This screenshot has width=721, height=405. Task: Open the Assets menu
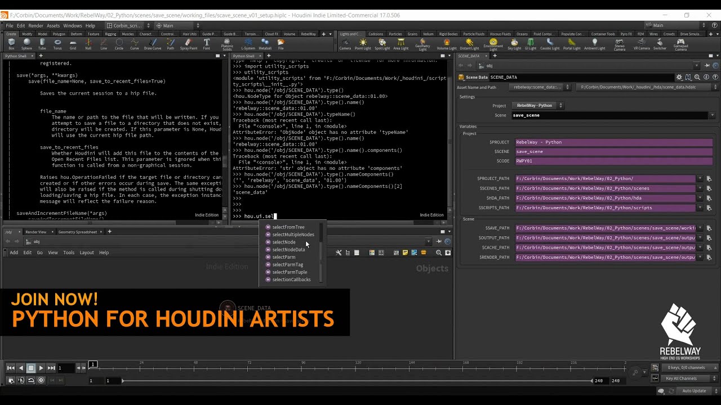pyautogui.click(x=53, y=25)
